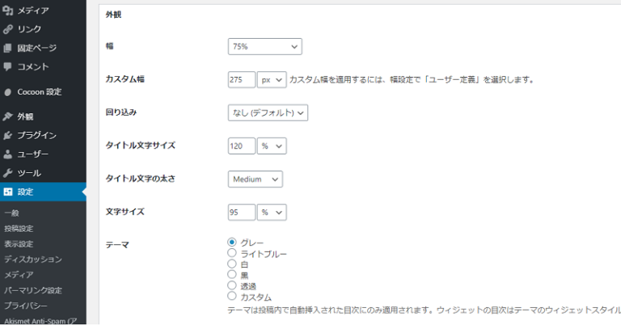Screen dimensions: 621x325
Task: Open fixed pages via its page icon
Action: point(7,48)
